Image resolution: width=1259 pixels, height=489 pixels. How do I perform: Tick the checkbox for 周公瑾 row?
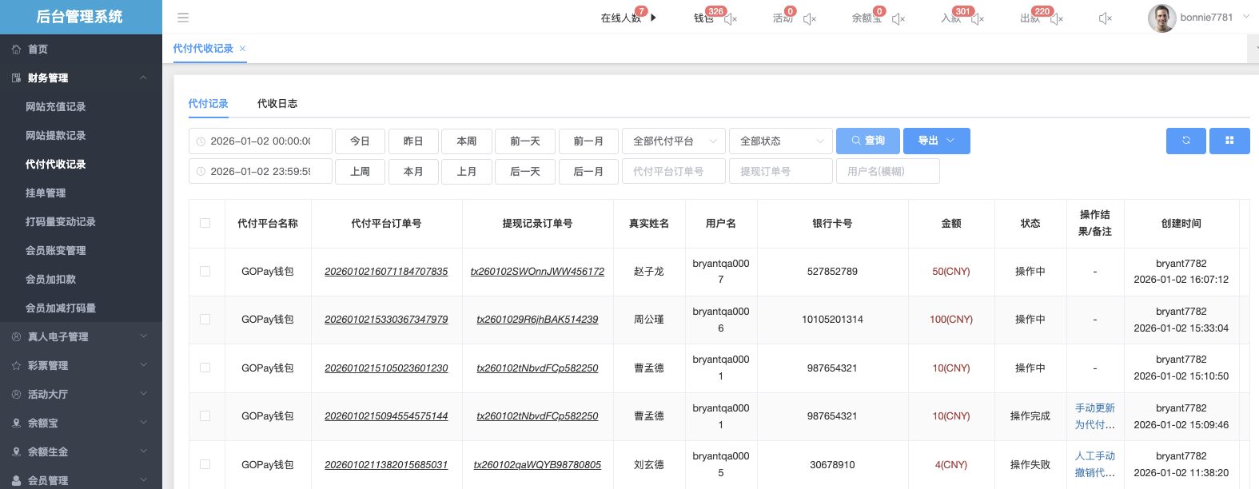(205, 320)
